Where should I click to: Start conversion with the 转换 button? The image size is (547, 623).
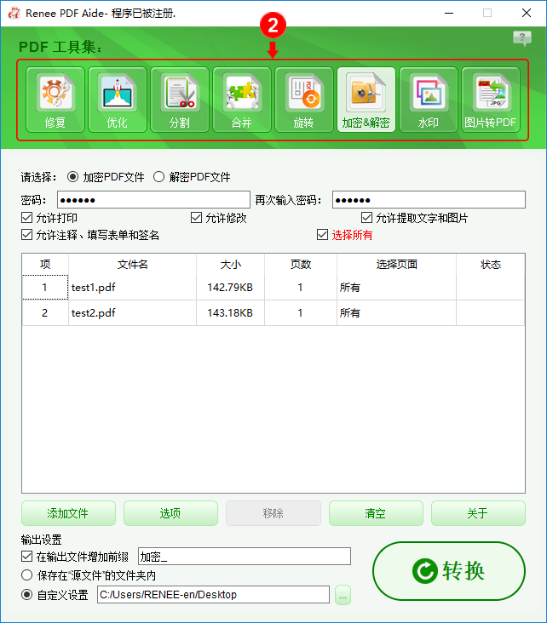click(x=449, y=571)
